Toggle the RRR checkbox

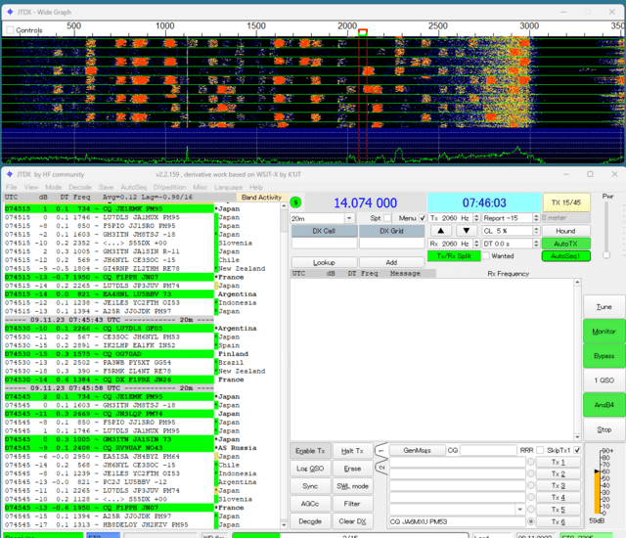click(540, 450)
